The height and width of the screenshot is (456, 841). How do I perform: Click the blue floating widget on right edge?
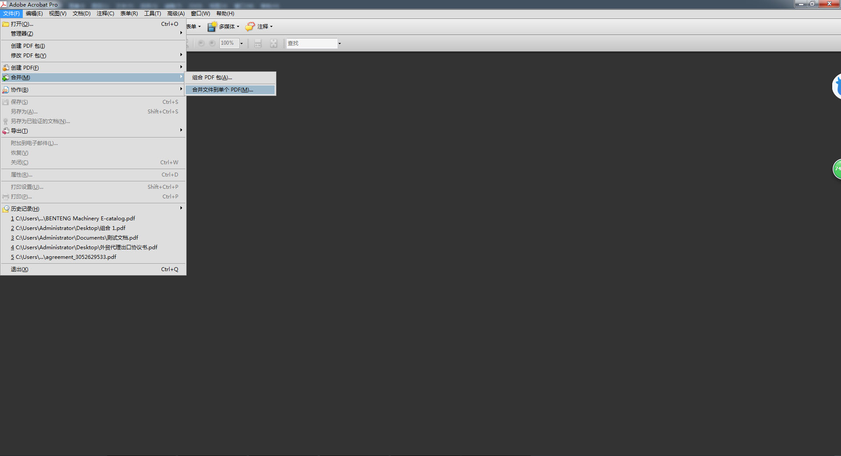click(836, 86)
